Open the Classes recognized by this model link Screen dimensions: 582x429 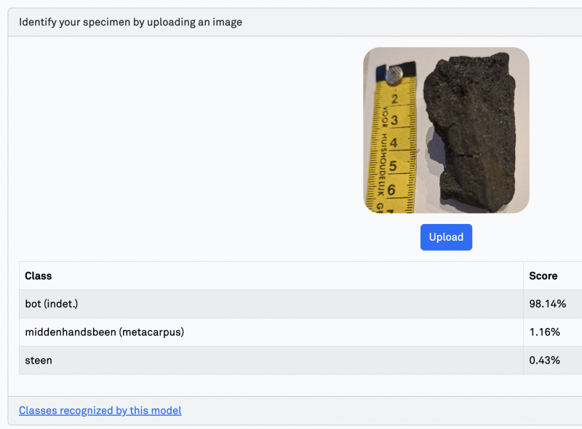(100, 410)
